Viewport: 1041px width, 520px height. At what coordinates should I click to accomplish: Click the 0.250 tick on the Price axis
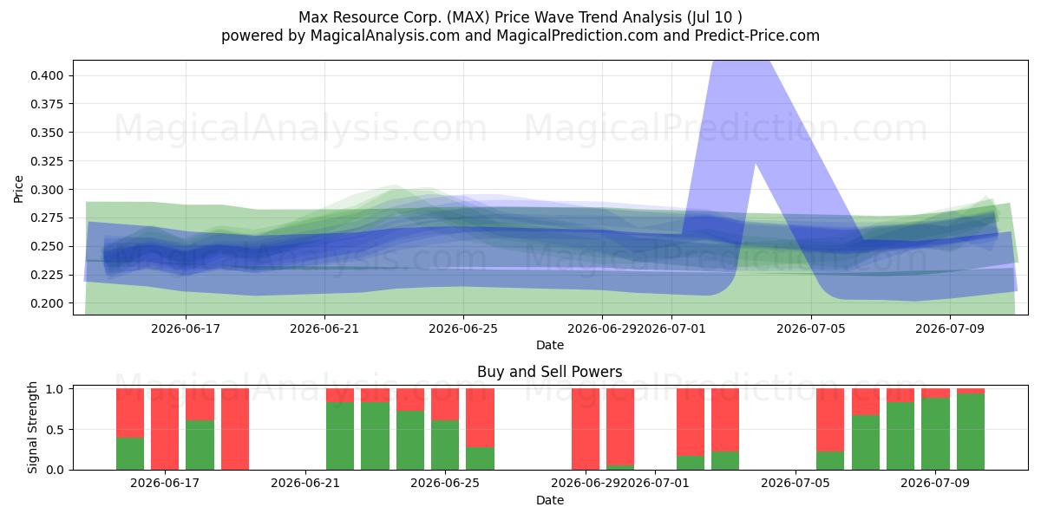pos(49,246)
